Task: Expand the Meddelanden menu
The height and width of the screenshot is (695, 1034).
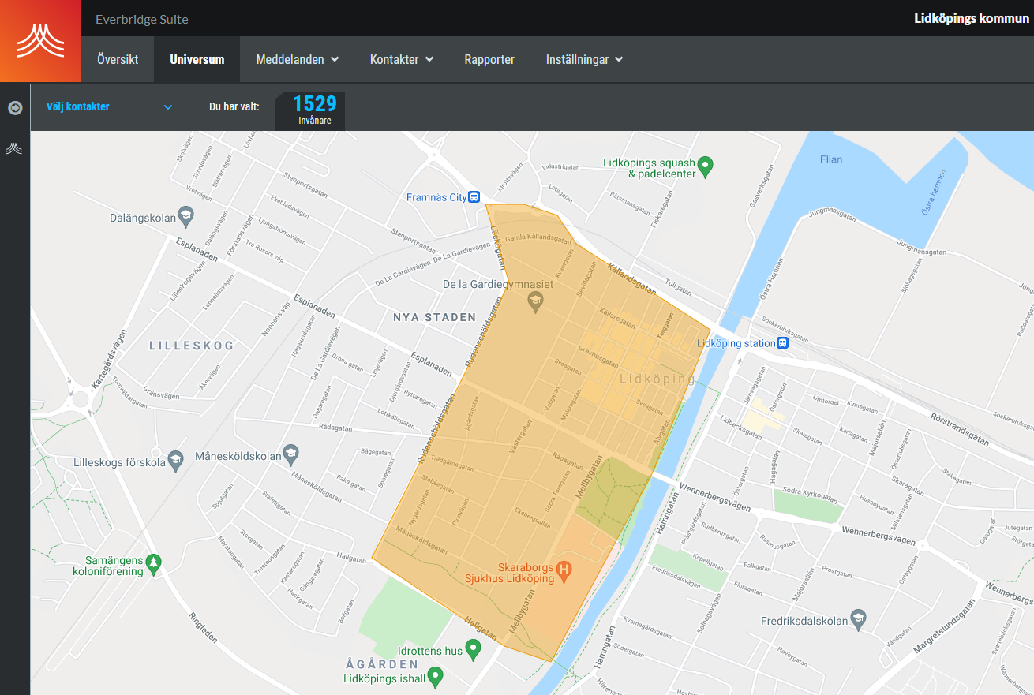Action: coord(297,60)
